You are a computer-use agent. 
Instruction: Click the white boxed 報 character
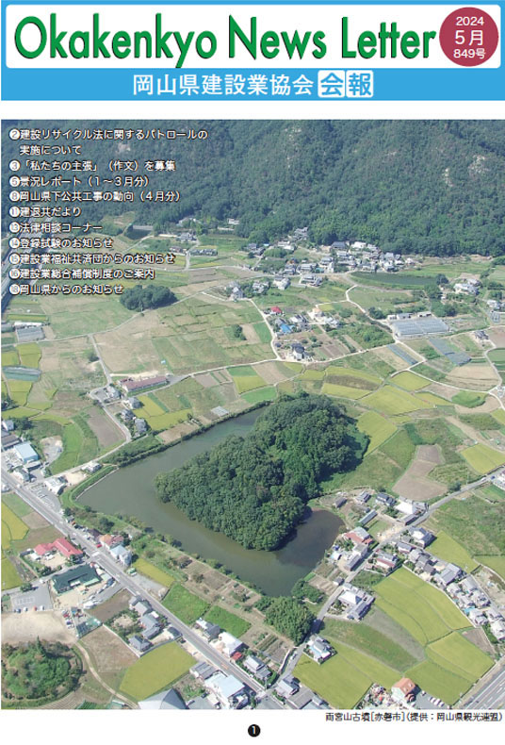click(x=360, y=85)
